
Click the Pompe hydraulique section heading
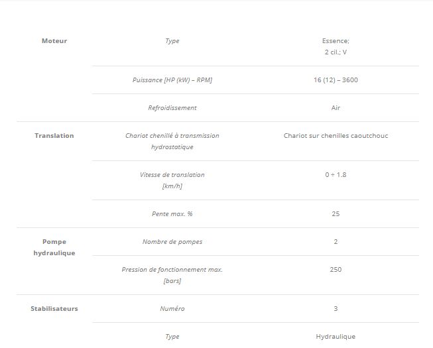54,247
